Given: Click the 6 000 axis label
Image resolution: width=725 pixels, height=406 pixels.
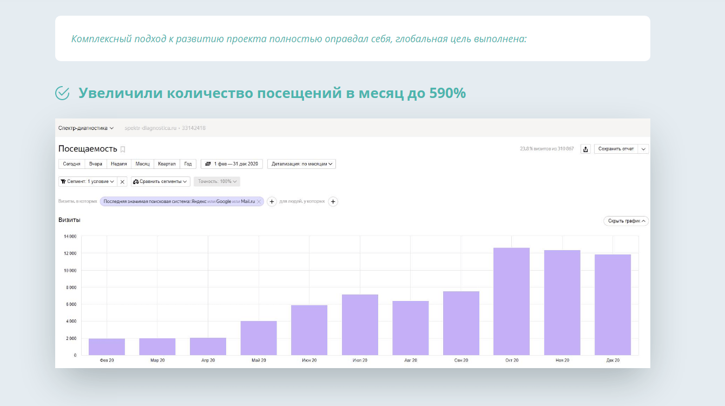Looking at the screenshot, I should pos(71,304).
